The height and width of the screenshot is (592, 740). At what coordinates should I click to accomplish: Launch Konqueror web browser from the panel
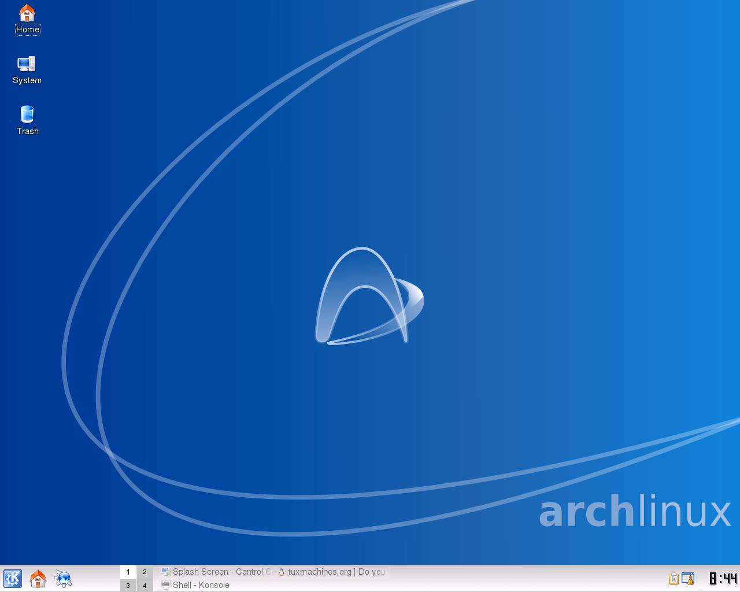64,579
